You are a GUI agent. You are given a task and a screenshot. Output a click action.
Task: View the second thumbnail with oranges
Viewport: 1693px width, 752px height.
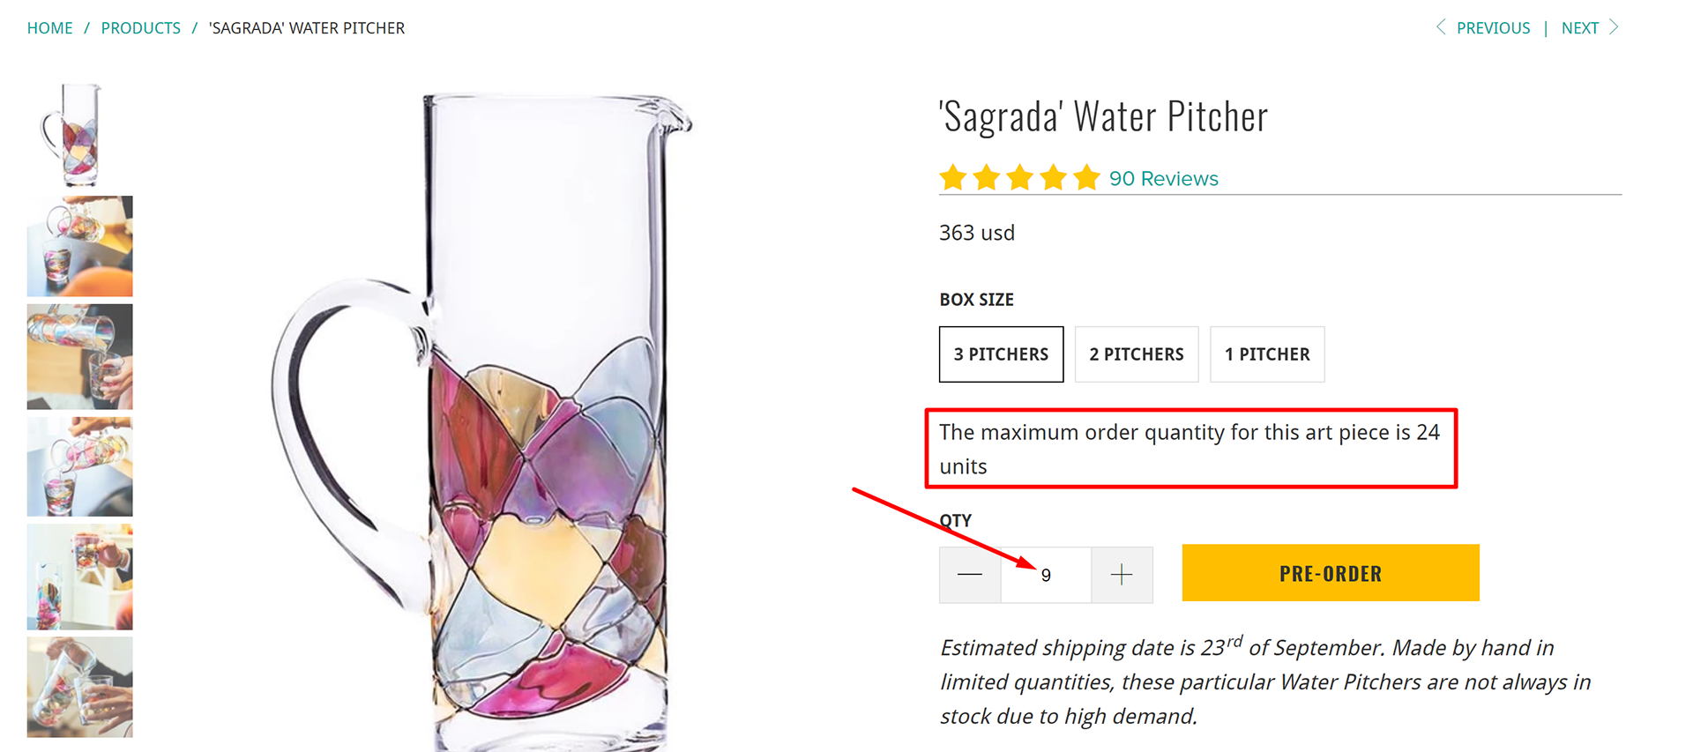(79, 246)
